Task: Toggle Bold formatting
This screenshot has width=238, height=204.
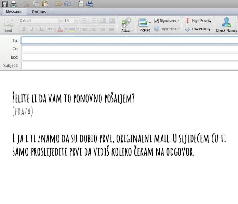Action: click(23, 29)
